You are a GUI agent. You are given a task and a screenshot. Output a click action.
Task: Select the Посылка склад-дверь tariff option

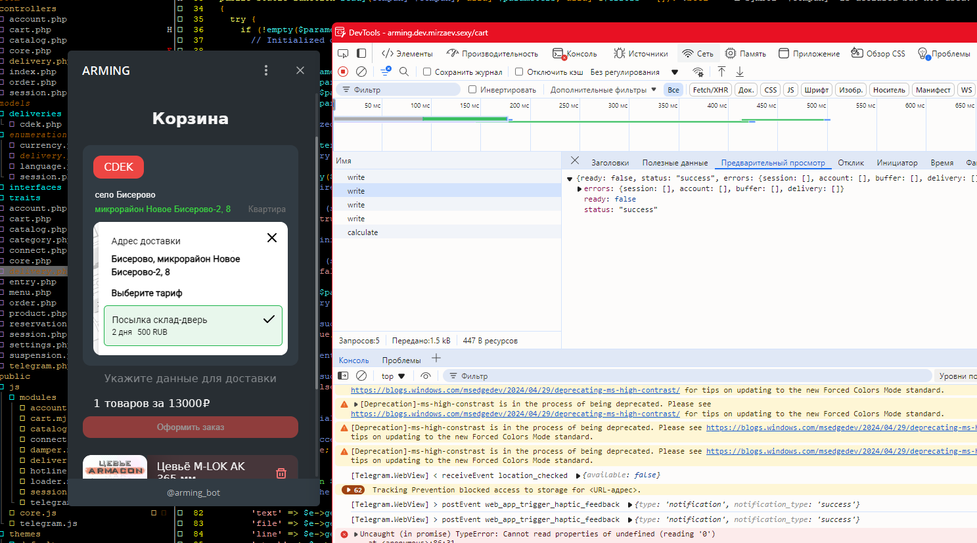tap(193, 326)
